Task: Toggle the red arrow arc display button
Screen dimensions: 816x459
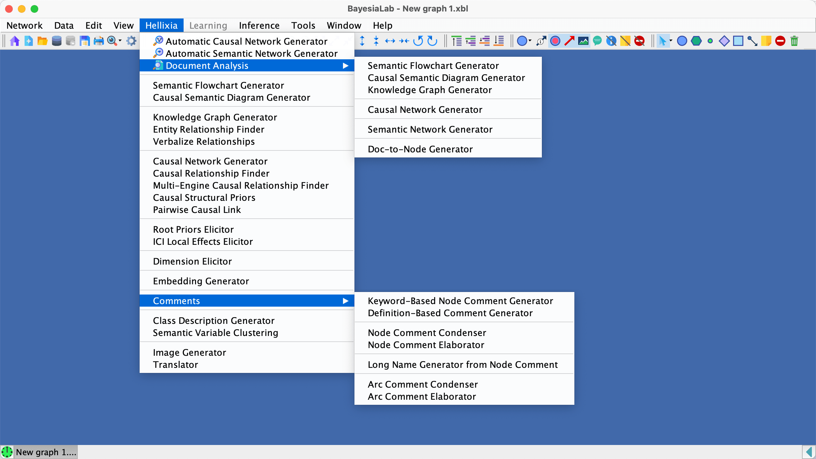Action: pos(569,41)
